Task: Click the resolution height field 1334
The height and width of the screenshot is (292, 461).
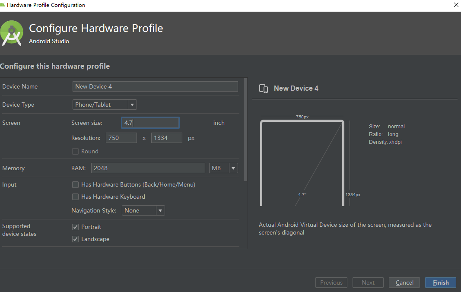Action: pos(167,138)
